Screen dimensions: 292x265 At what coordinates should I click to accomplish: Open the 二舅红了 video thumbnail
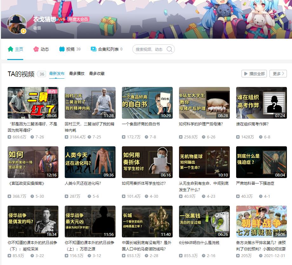pyautogui.click(x=33, y=103)
